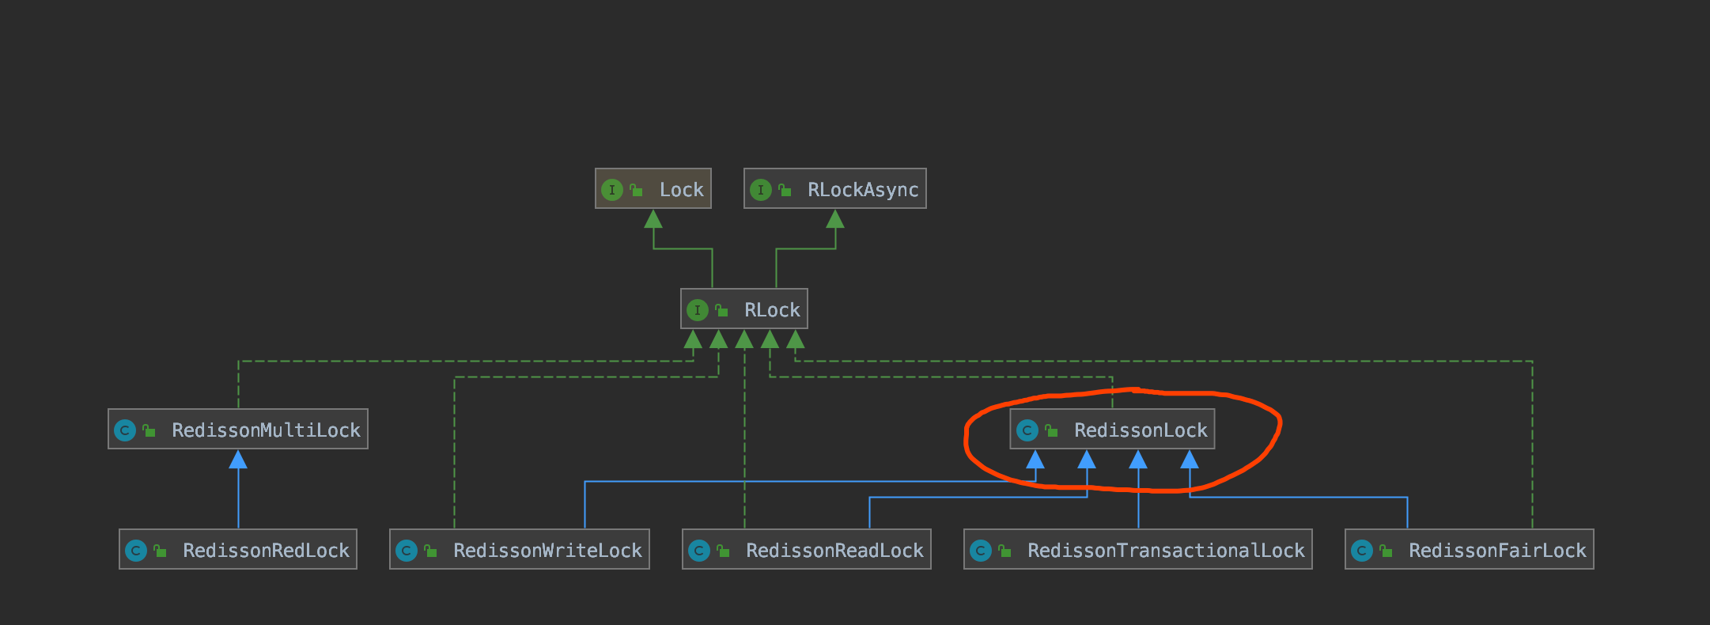Click the public visibility icon on Lock node
Image resolution: width=1710 pixels, height=625 pixels.
[x=636, y=190]
